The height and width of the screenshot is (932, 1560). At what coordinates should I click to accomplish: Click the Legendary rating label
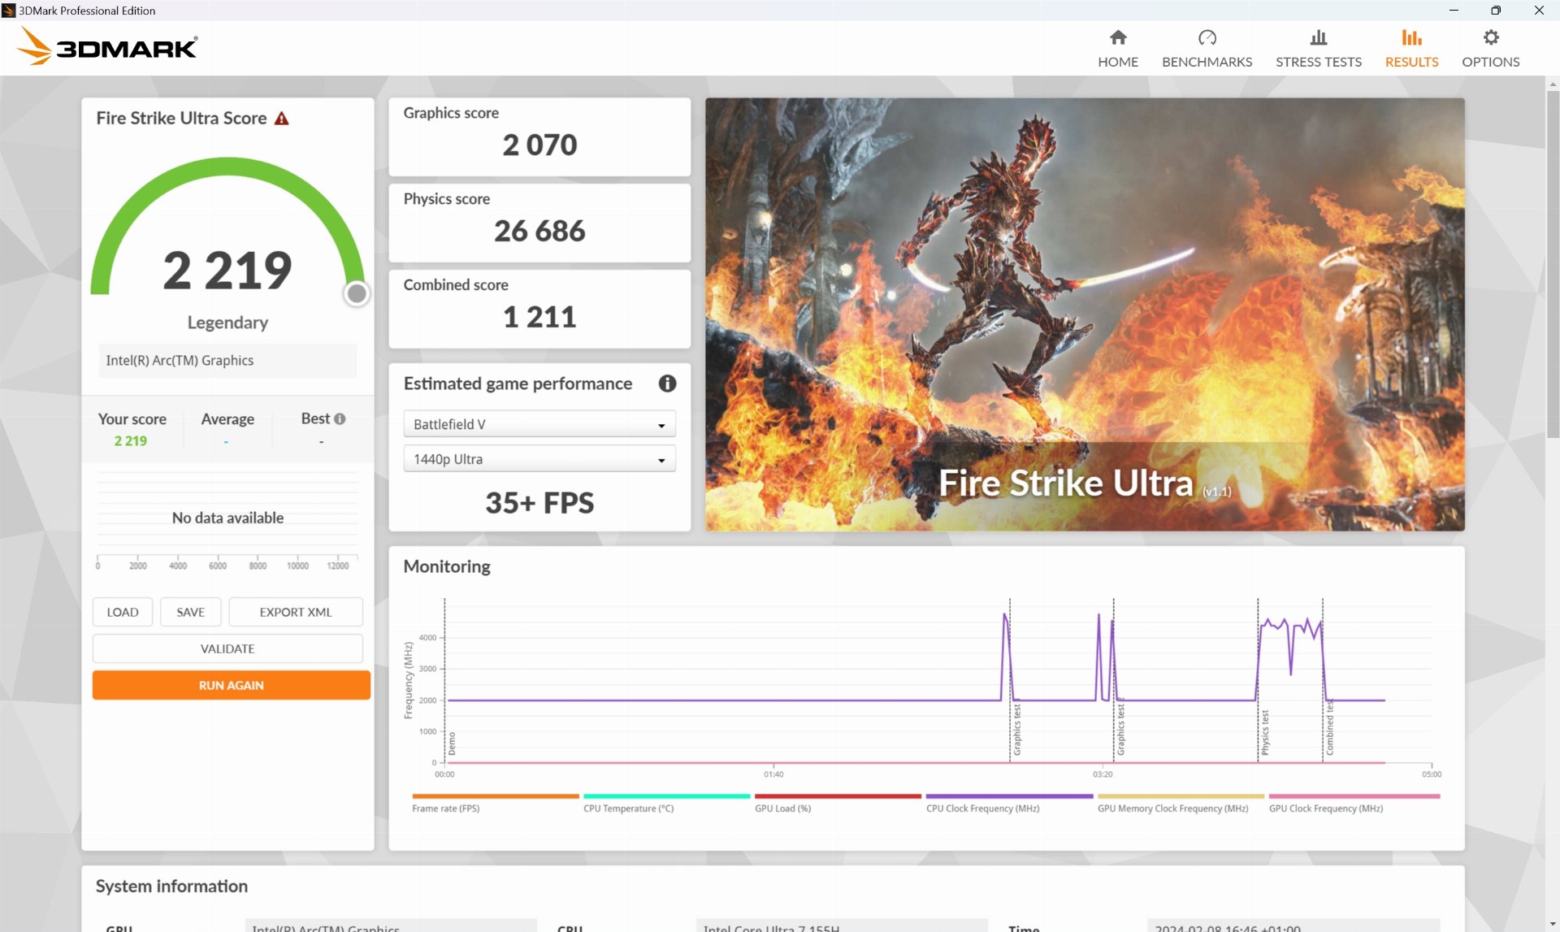tap(227, 323)
